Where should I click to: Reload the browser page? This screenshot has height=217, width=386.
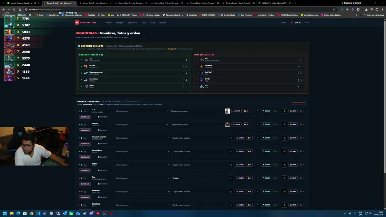coord(14,9)
